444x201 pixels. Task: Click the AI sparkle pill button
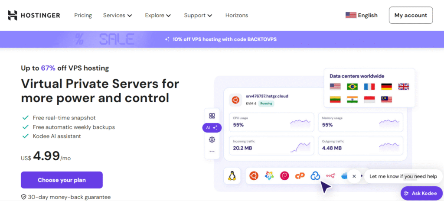point(212,128)
